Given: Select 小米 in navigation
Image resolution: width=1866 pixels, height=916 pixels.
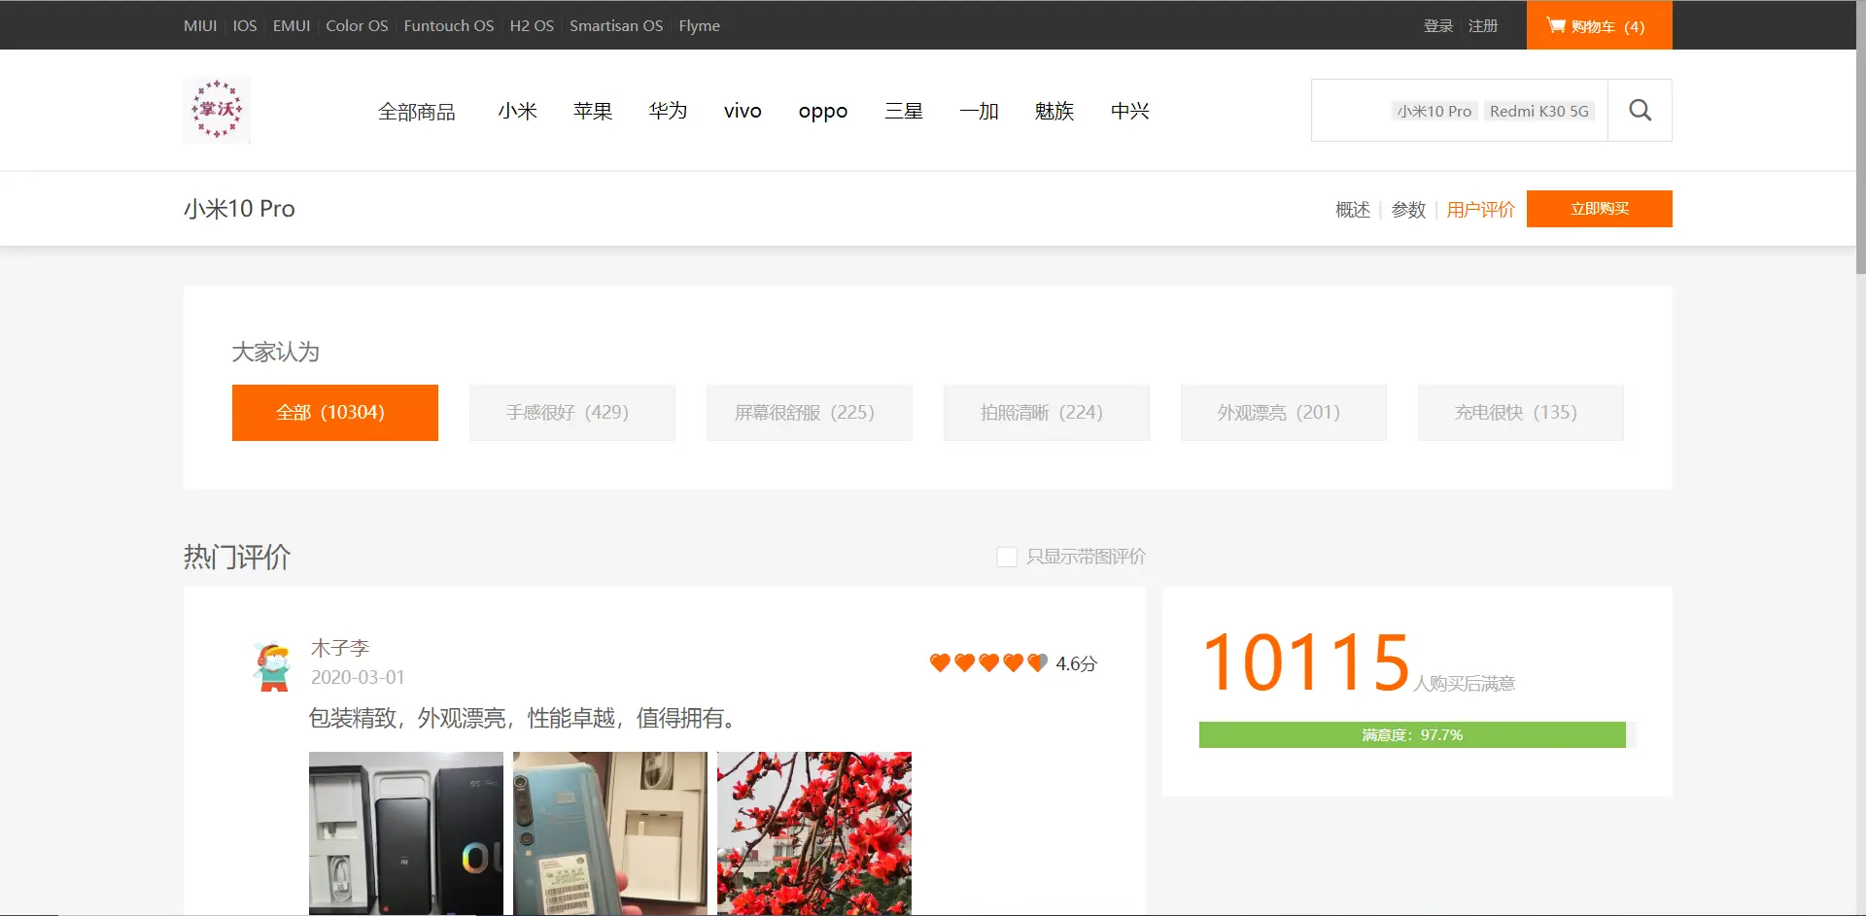Looking at the screenshot, I should (518, 111).
